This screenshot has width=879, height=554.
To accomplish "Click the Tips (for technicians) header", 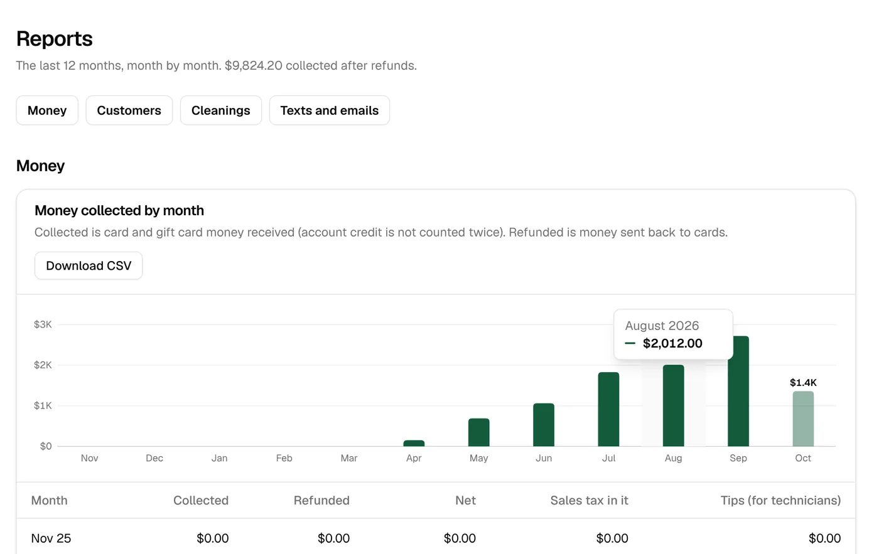I will pos(780,500).
